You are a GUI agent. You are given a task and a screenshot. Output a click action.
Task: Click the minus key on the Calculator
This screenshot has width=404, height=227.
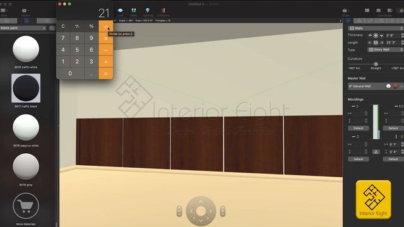[105, 50]
